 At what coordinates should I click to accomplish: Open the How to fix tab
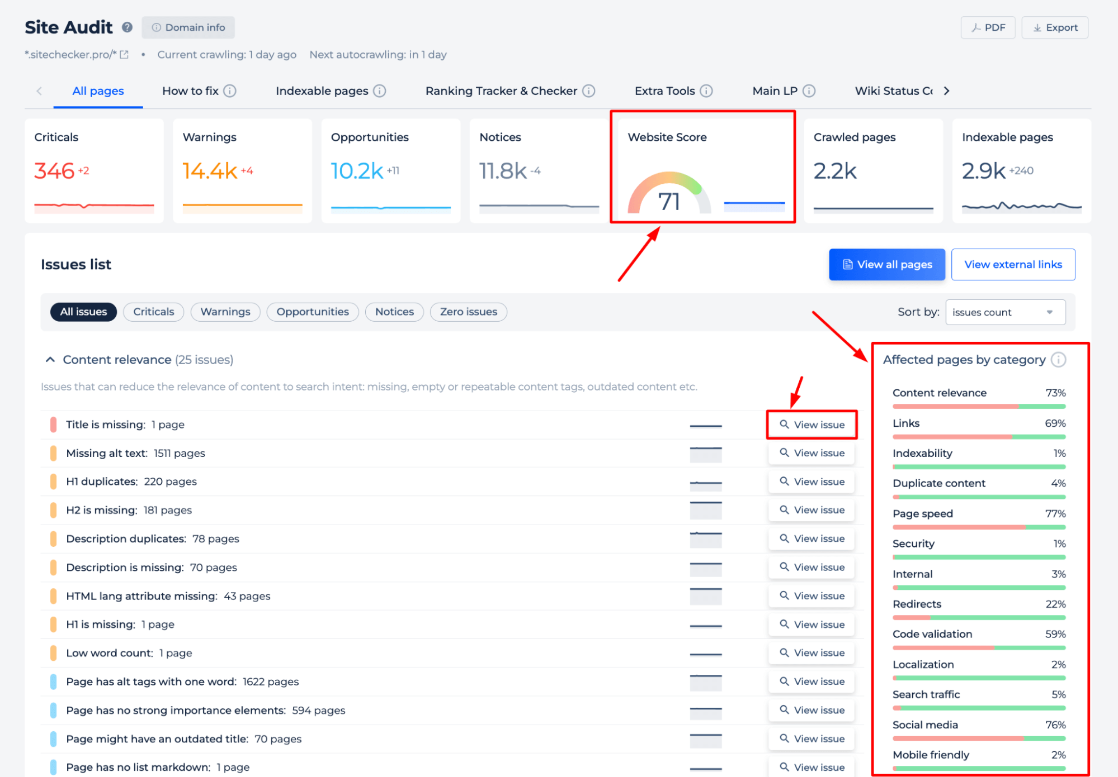click(190, 91)
